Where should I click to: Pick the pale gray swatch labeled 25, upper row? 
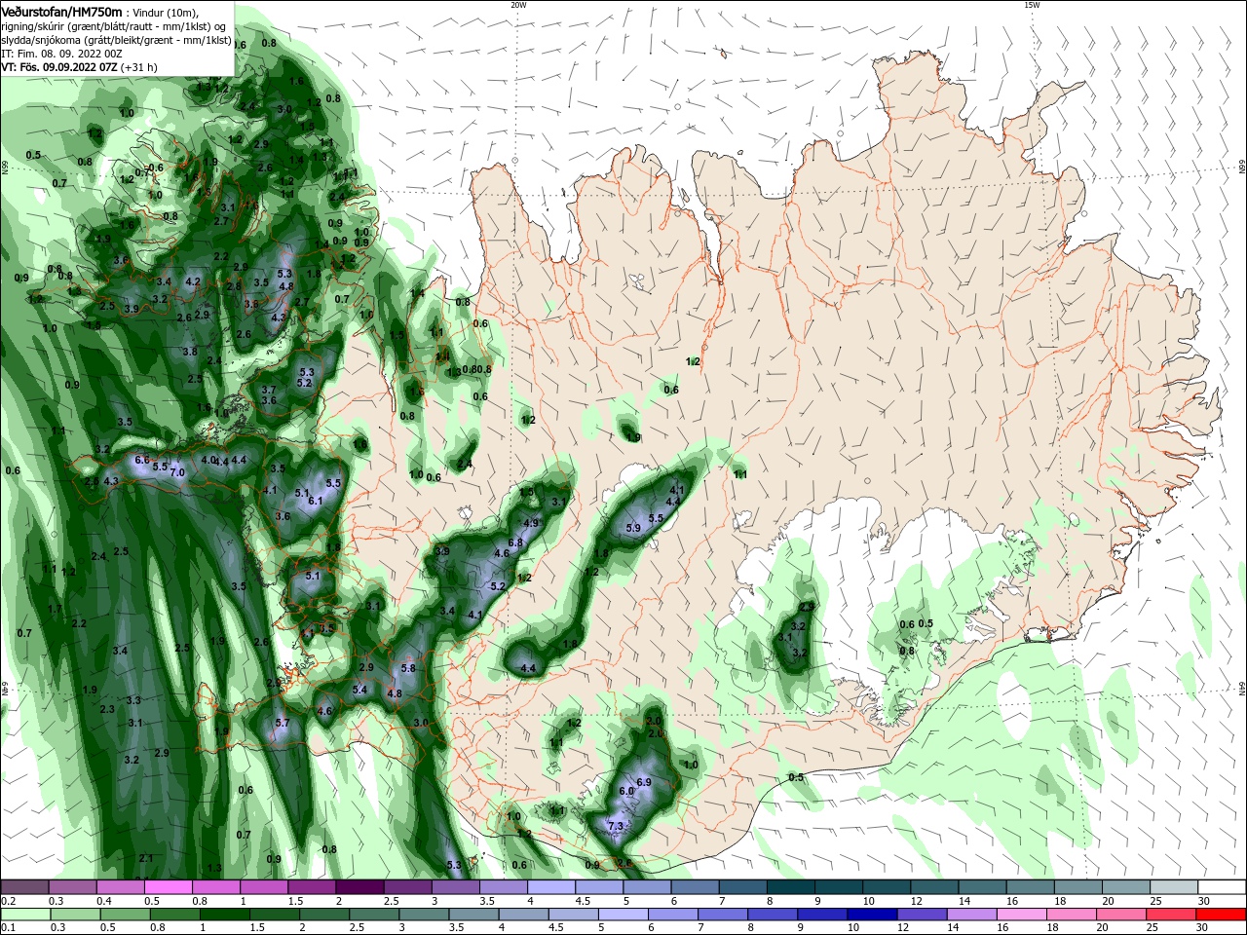[x=1173, y=887]
